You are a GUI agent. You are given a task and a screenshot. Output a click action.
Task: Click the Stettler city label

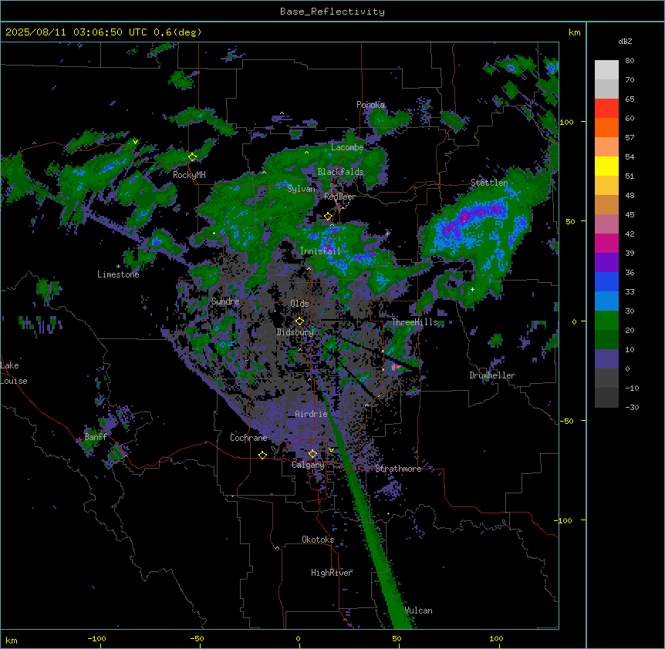point(489,183)
